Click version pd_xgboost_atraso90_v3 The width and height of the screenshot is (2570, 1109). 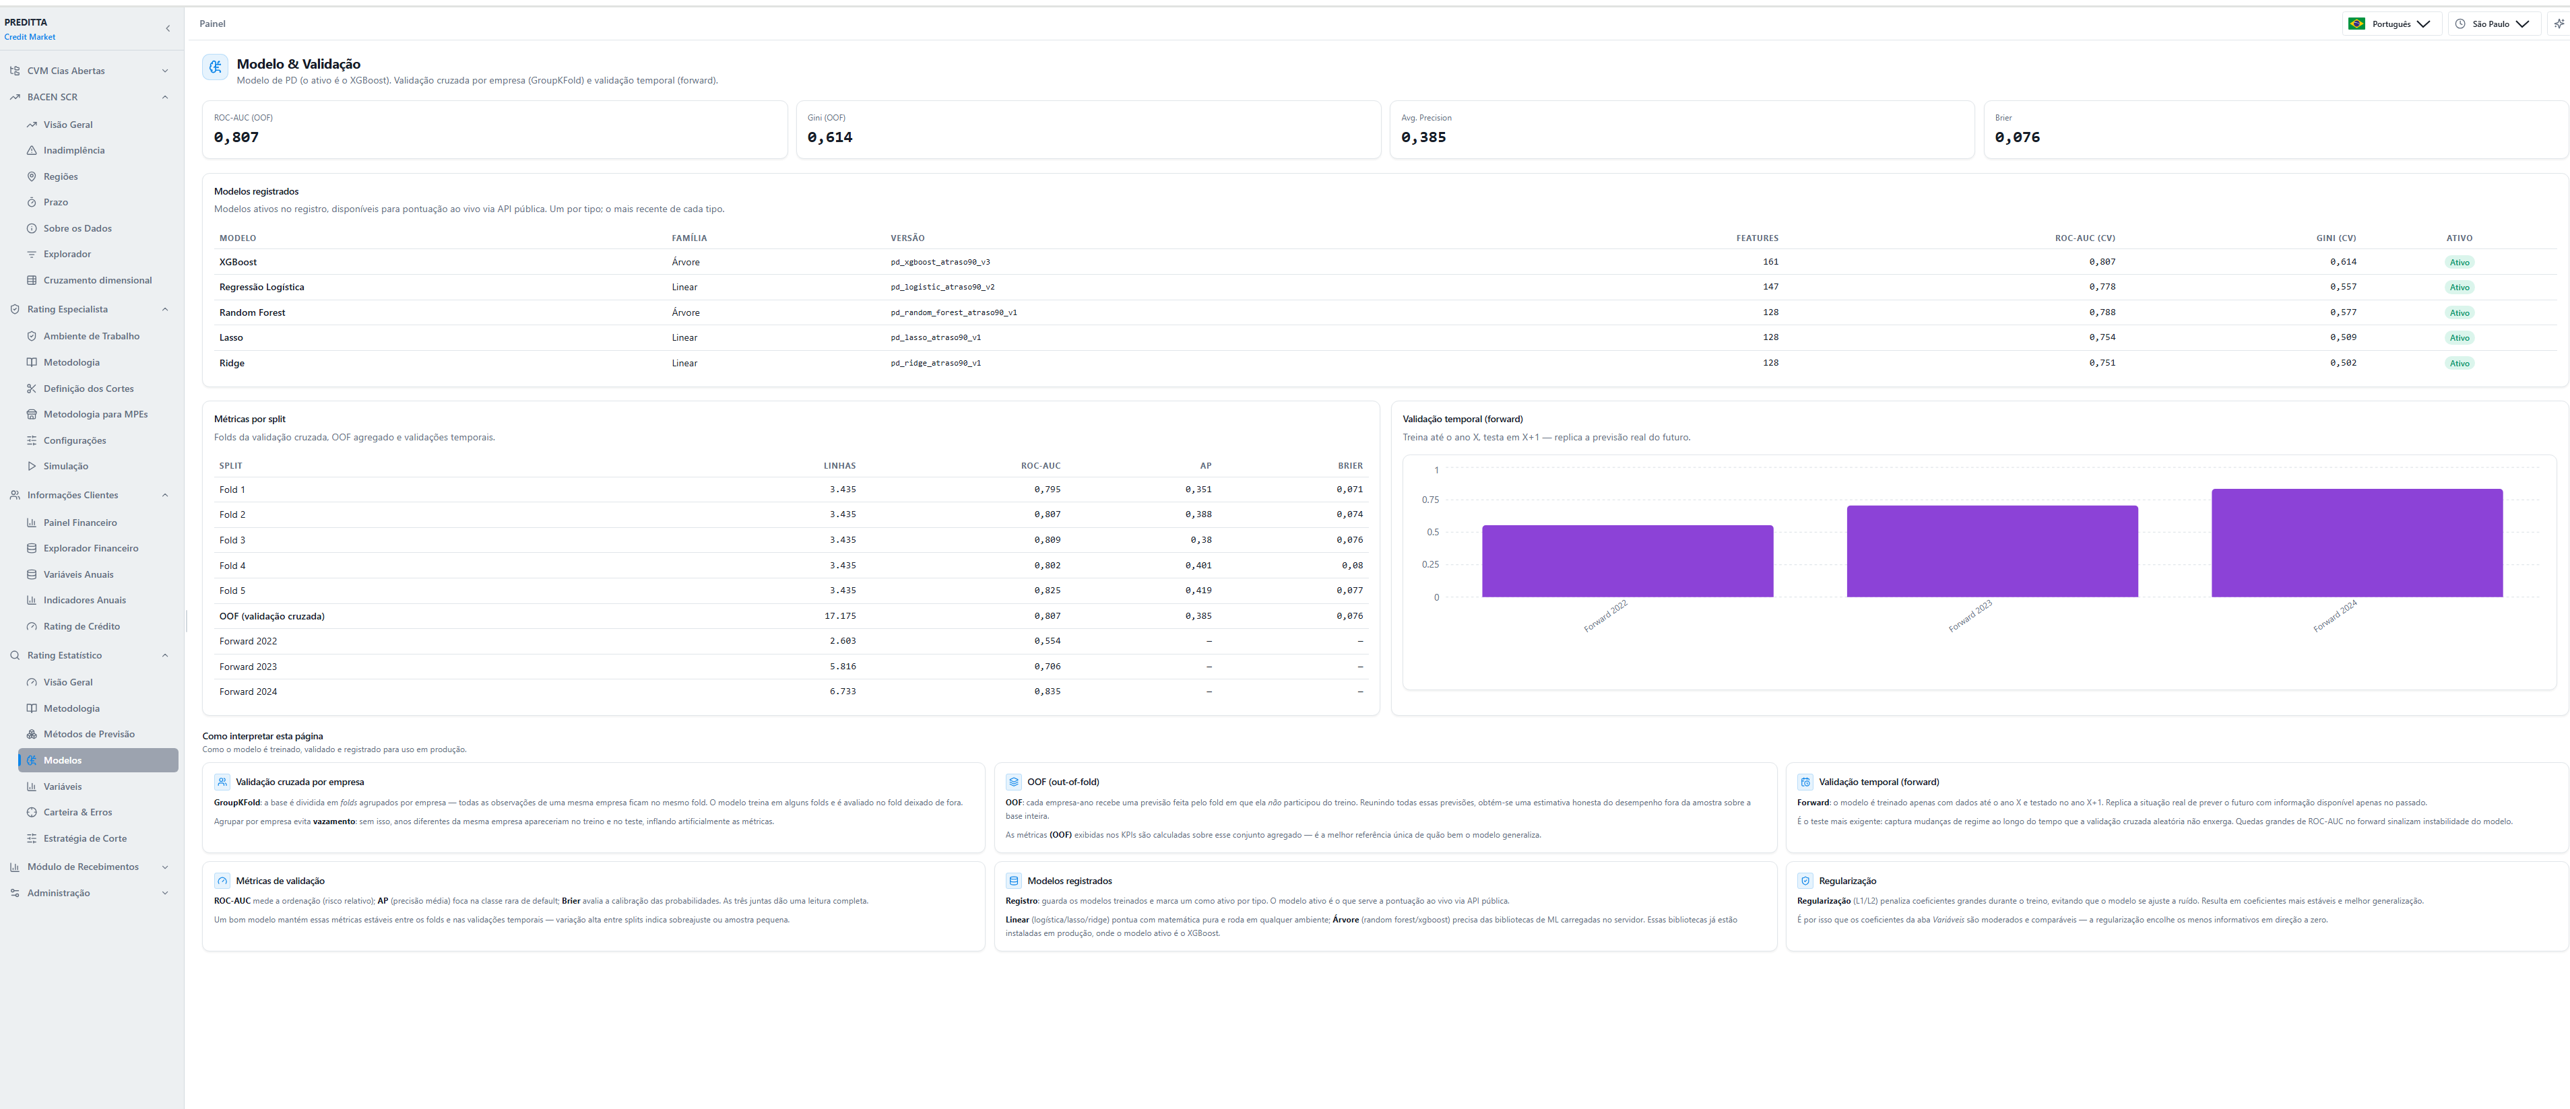pos(940,263)
